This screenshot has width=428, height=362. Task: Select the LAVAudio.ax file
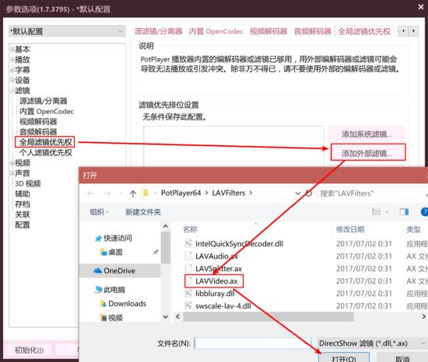coord(216,256)
